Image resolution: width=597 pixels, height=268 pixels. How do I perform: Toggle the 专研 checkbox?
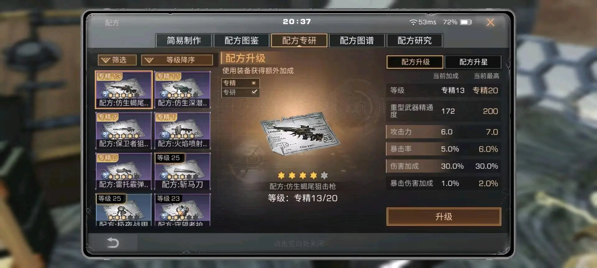tap(254, 92)
